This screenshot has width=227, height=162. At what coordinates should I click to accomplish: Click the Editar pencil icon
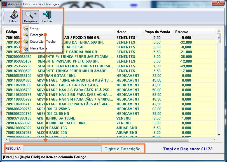(14, 15)
